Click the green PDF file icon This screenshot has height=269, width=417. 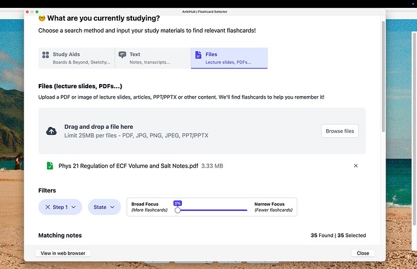(x=50, y=166)
